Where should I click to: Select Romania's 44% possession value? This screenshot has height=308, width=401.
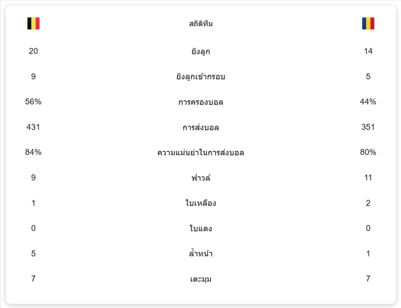368,102
